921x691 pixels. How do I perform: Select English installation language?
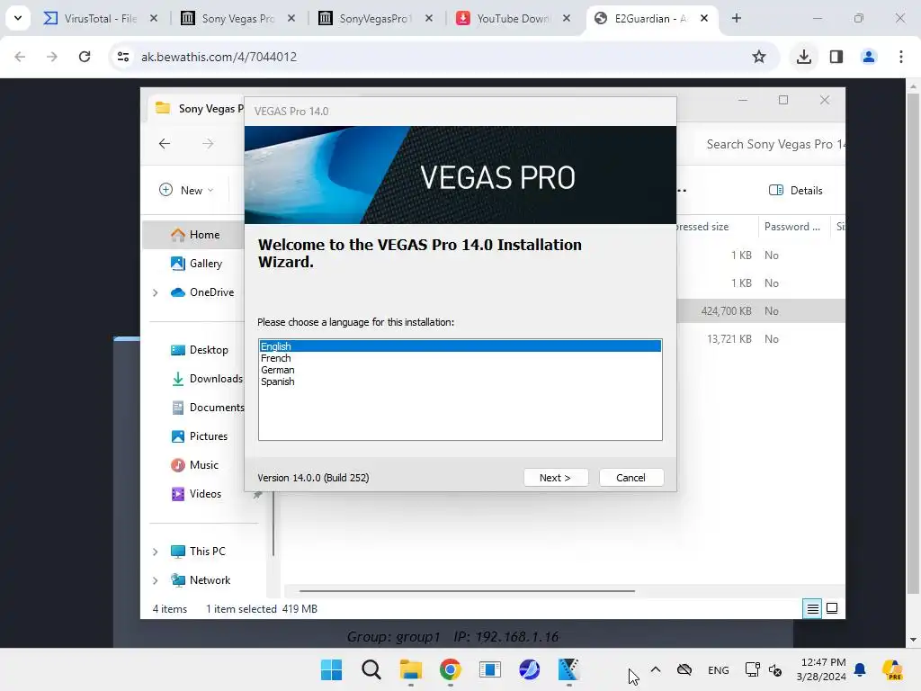[460, 346]
